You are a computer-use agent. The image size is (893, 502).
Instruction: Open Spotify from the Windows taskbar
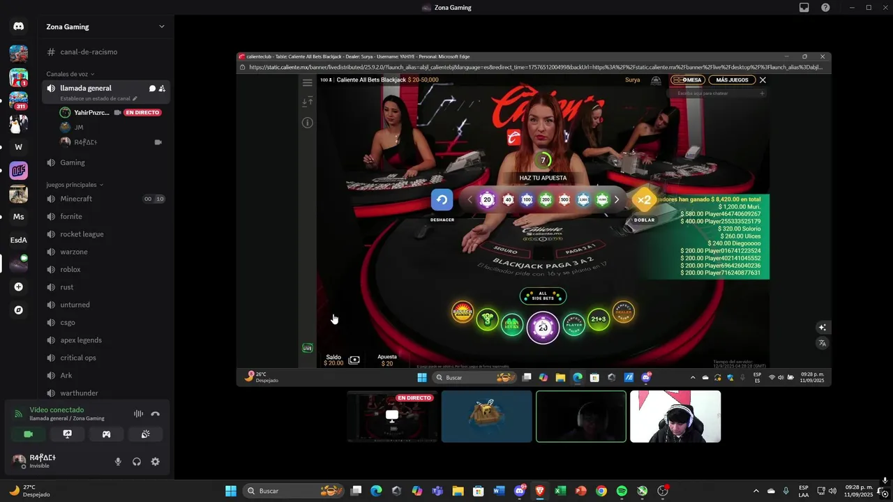(x=622, y=491)
